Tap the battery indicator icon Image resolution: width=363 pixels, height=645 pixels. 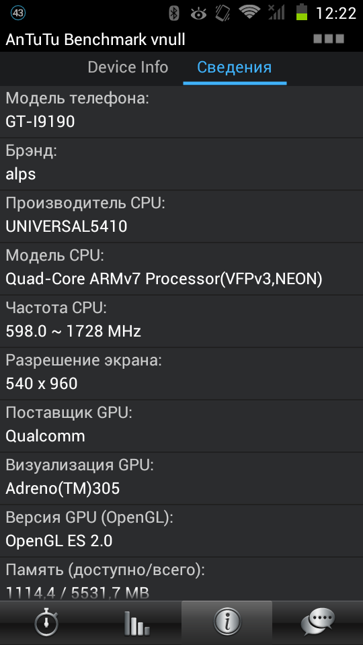pyautogui.click(x=302, y=13)
